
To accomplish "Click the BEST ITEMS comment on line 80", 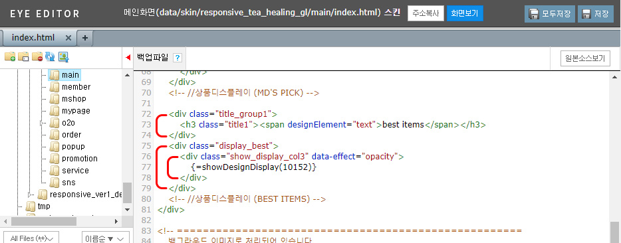I will coord(247,199).
